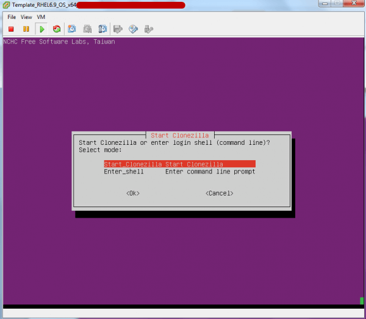Click the 'Select mode:' prompt text
Image resolution: width=366 pixels, height=319 pixels.
pyautogui.click(x=100, y=150)
